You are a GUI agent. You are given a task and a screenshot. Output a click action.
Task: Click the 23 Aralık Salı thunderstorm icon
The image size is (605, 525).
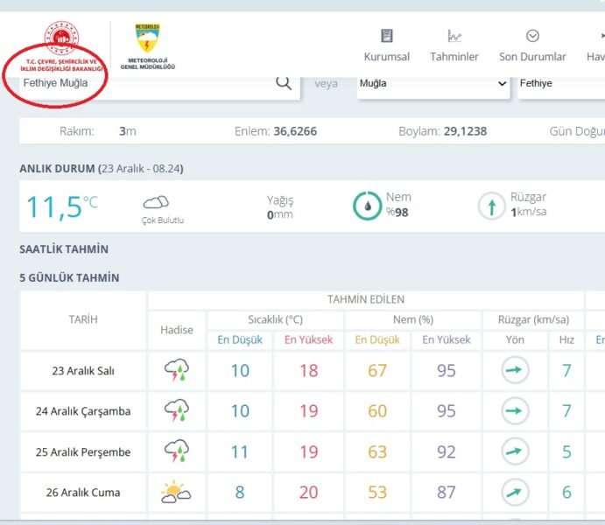[x=177, y=371]
